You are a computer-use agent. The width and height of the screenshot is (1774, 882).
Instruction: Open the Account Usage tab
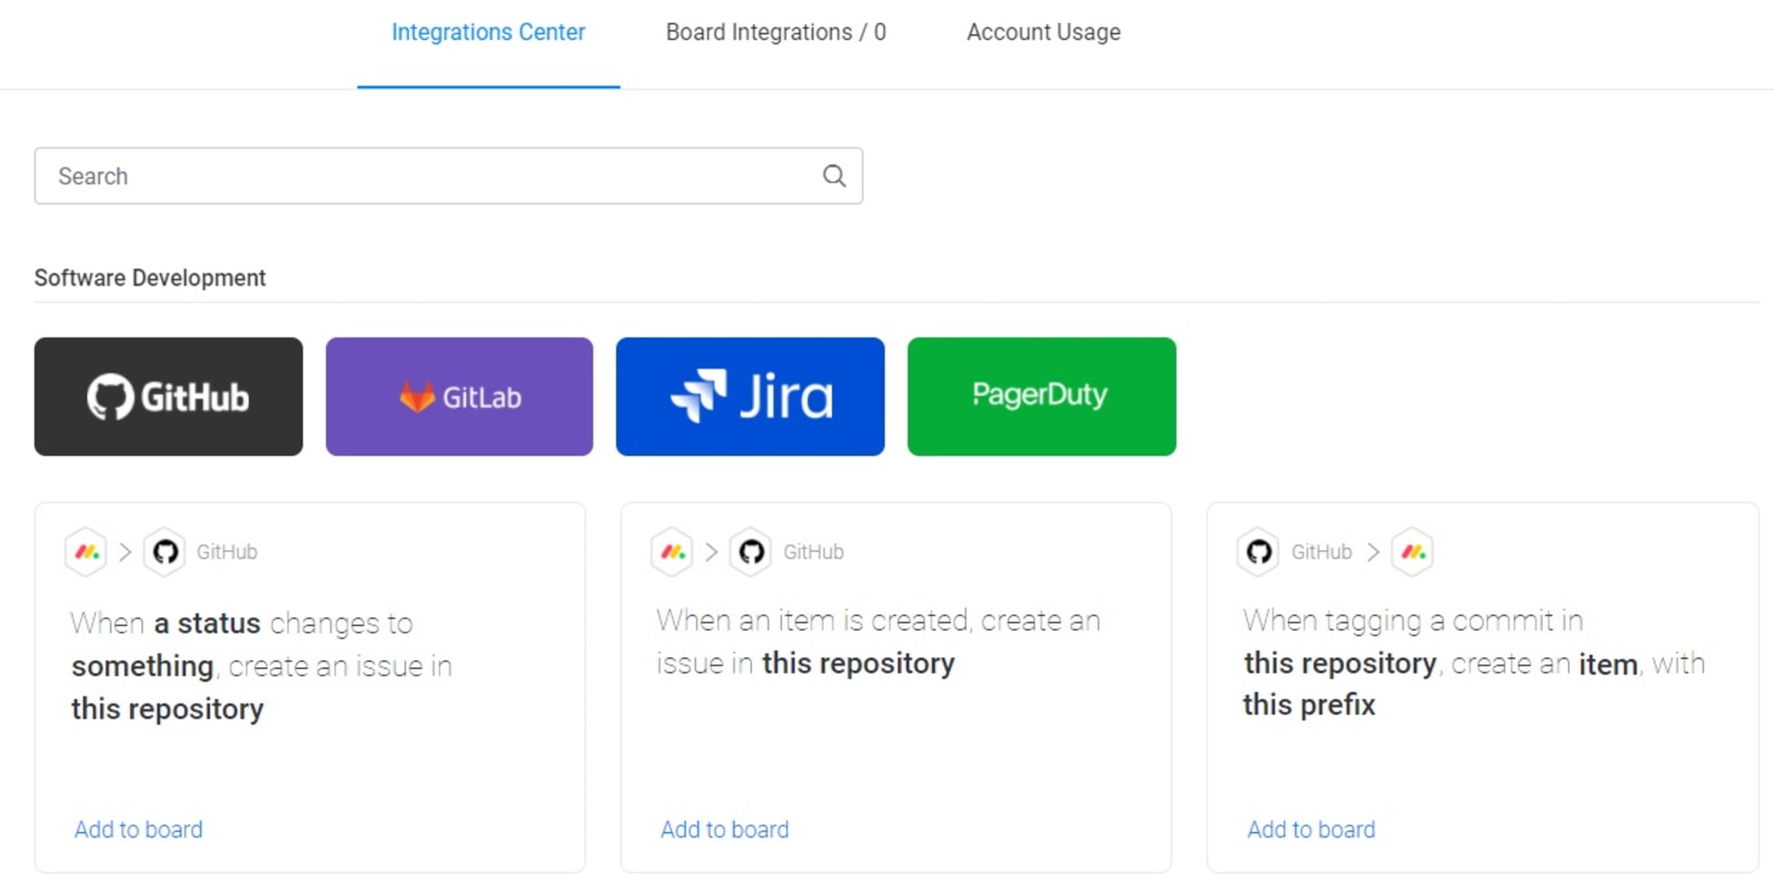[x=1043, y=32]
